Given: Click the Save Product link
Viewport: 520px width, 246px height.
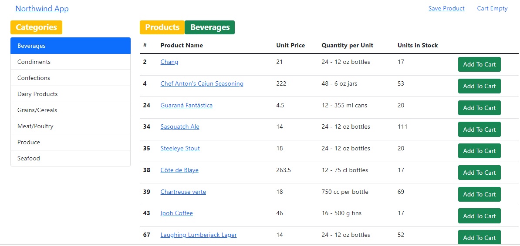Looking at the screenshot, I should point(446,8).
